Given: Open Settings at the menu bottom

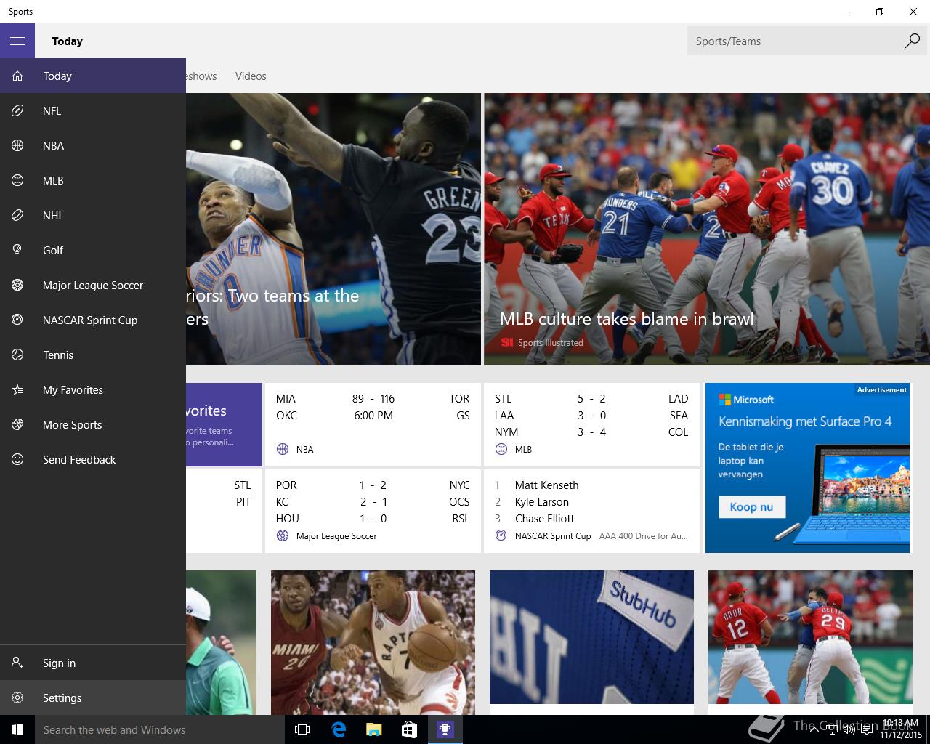Looking at the screenshot, I should click(x=93, y=697).
